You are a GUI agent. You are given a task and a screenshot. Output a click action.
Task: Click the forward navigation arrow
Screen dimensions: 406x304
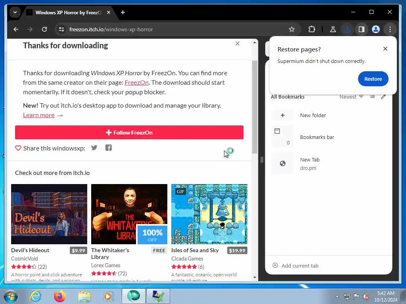point(30,29)
